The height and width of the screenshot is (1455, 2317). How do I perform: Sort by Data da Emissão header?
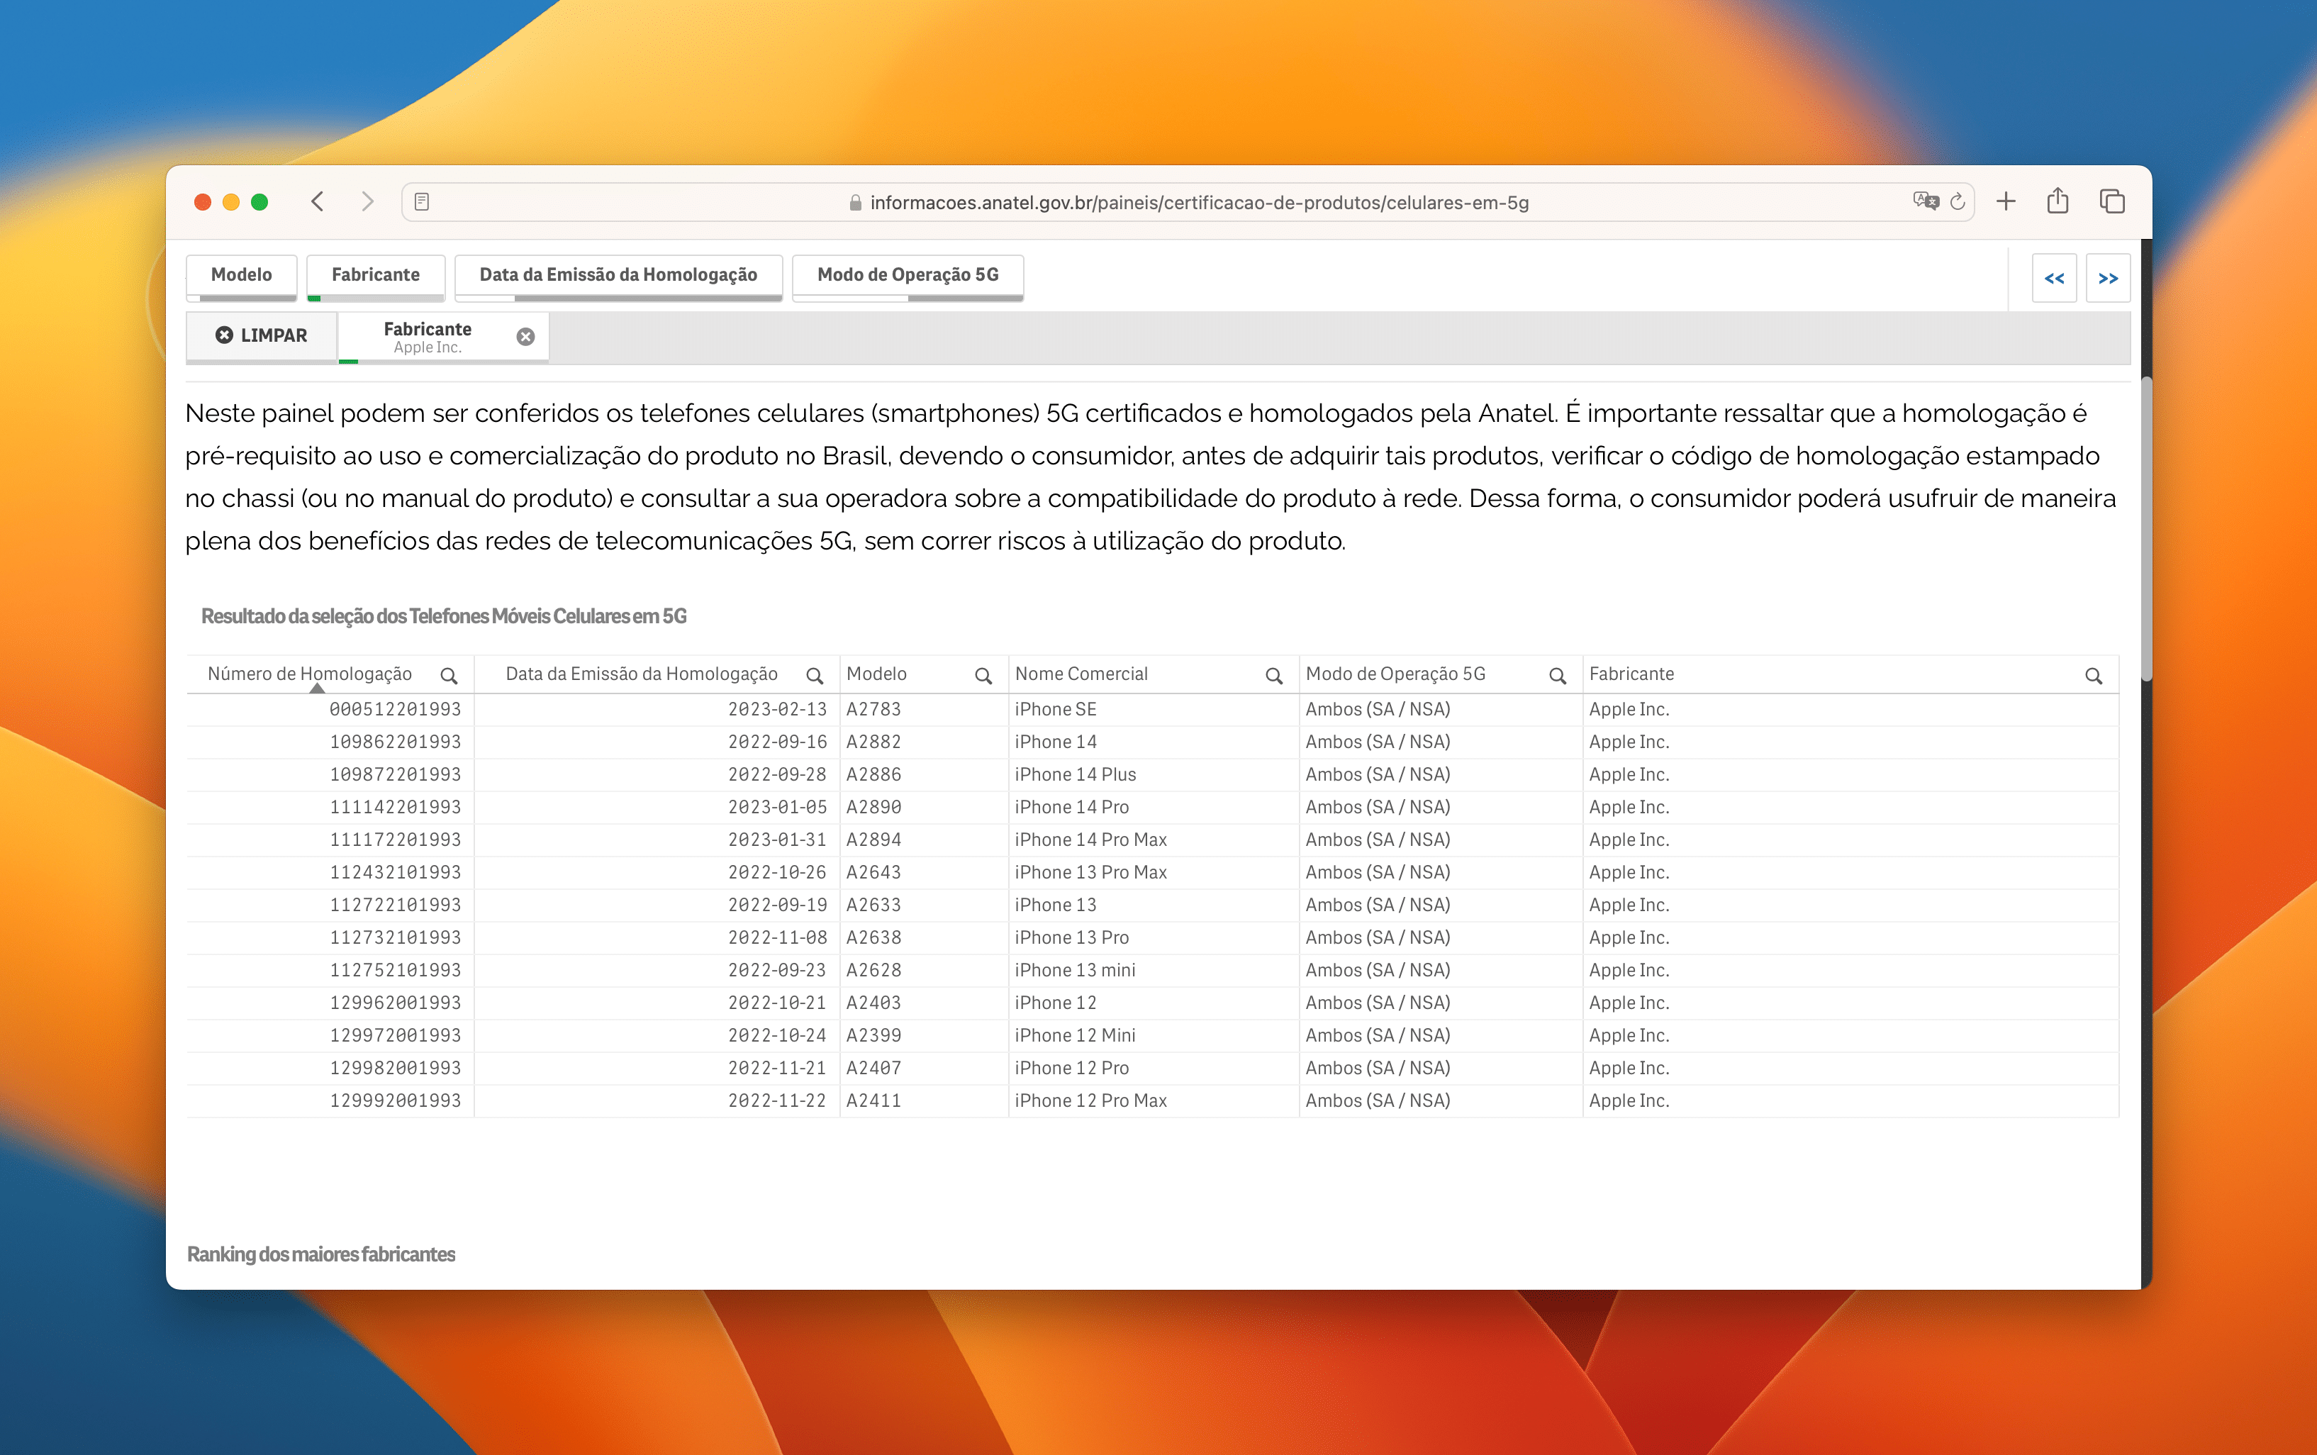click(x=642, y=674)
